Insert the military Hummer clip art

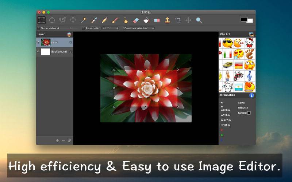(227, 65)
